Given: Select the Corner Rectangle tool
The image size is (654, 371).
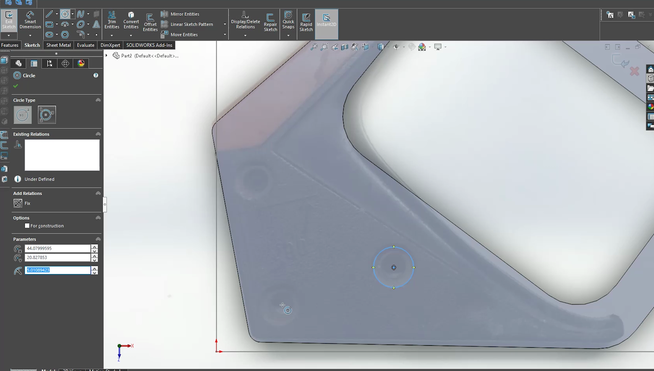Looking at the screenshot, I should click(x=49, y=24).
